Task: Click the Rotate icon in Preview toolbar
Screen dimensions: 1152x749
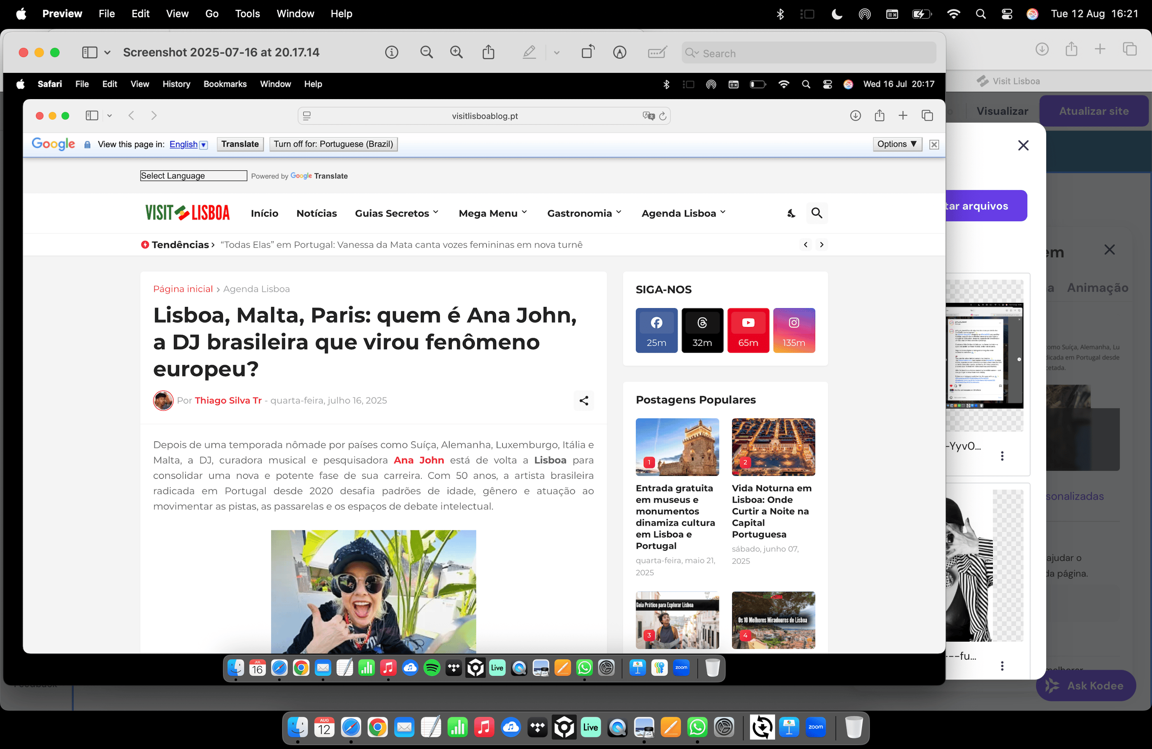Action: click(x=588, y=52)
